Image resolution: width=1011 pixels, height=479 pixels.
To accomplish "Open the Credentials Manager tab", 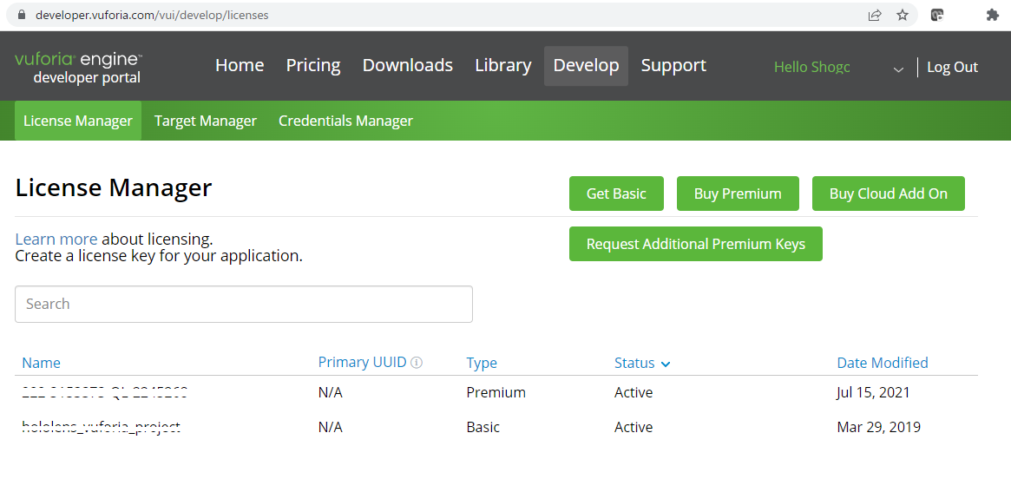I will [345, 121].
